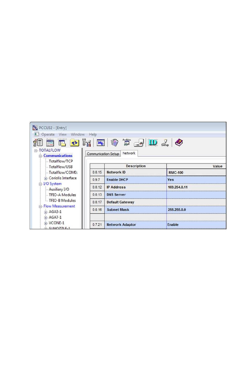Image resolution: width=247 pixels, height=382 pixels.
Task: Open the tools wrench and hammer icon
Action: 87,142
